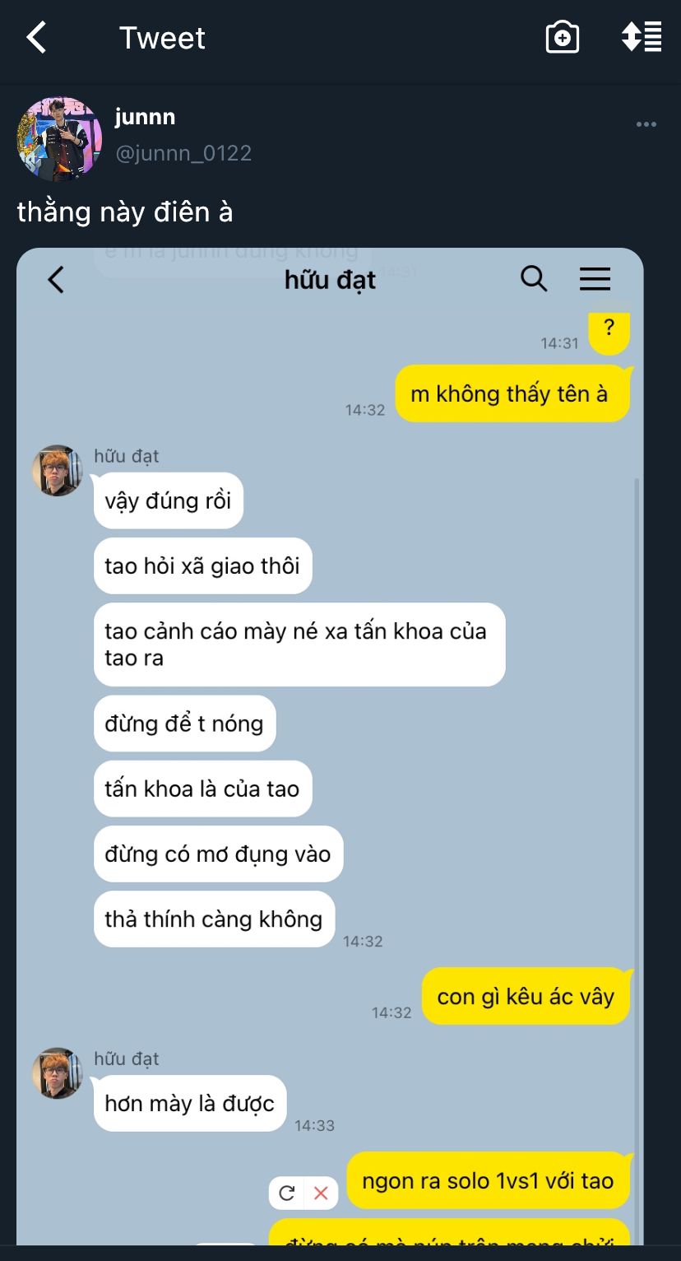Tap the retry send refresh icon

click(x=287, y=1193)
